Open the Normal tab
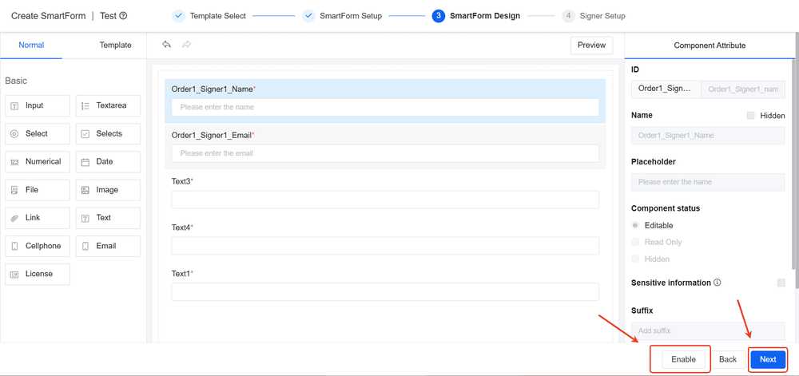 click(x=32, y=46)
